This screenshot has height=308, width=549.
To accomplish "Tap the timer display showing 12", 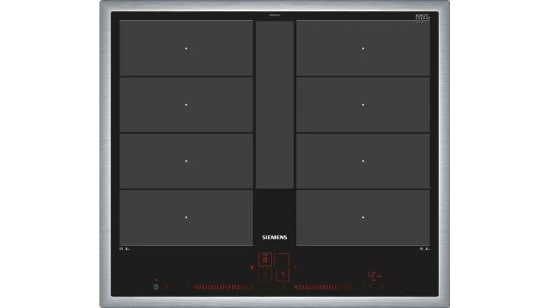I will coord(371,275).
